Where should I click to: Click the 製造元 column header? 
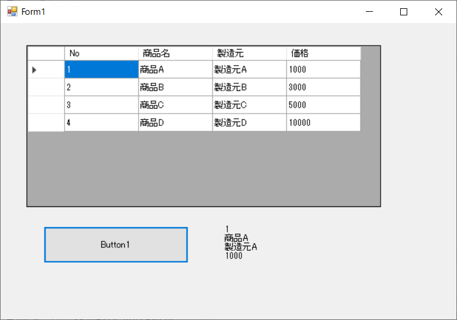(x=249, y=53)
